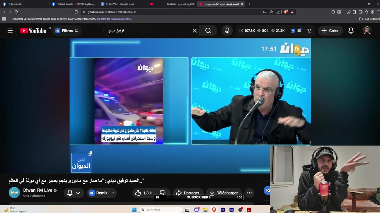The image size is (380, 213).
Task: Open the Diwan FM Live channel name
Action: [x=38, y=190]
